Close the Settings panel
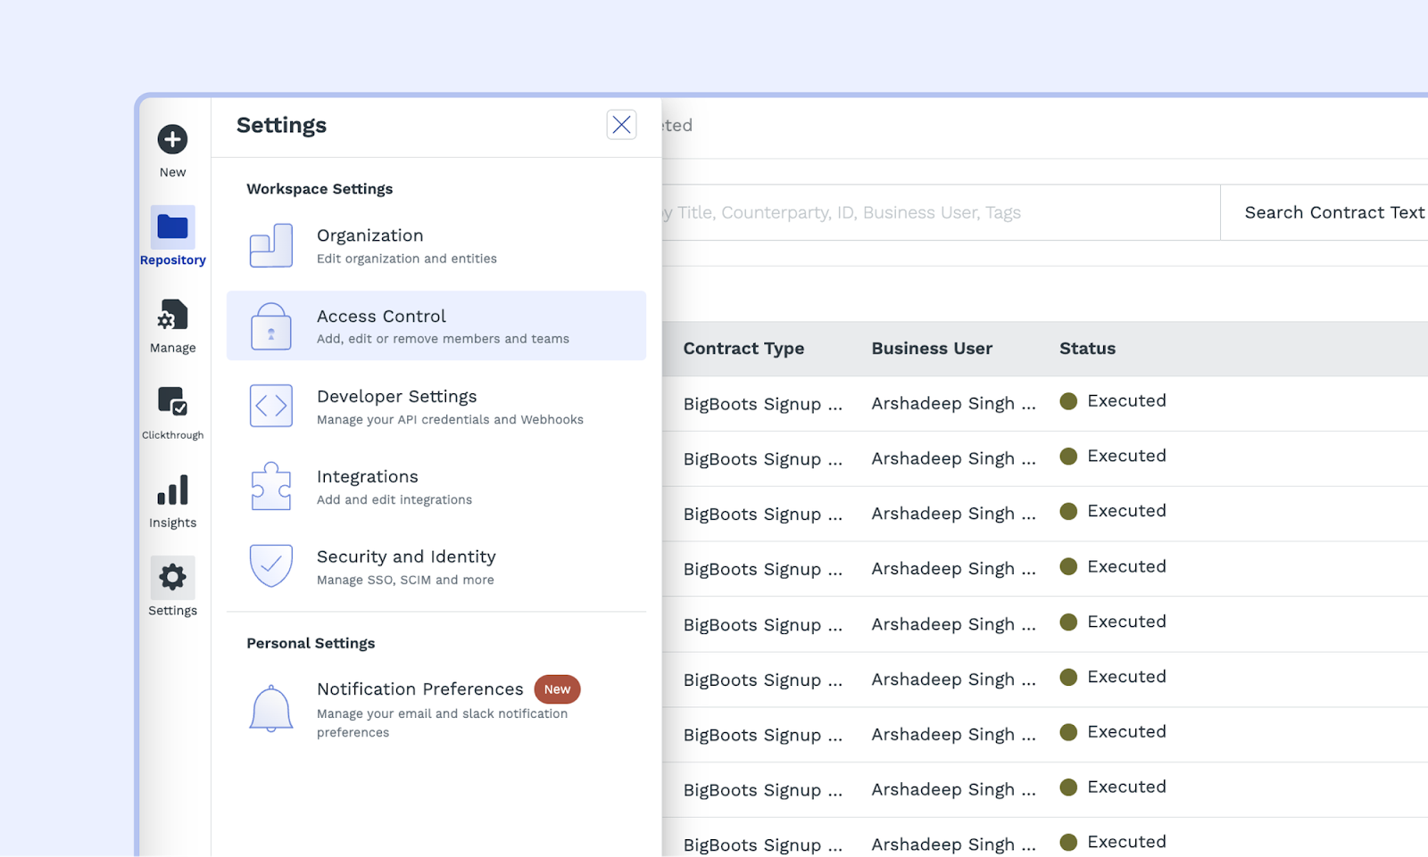Screen dimensions: 1428x857 click(x=621, y=125)
